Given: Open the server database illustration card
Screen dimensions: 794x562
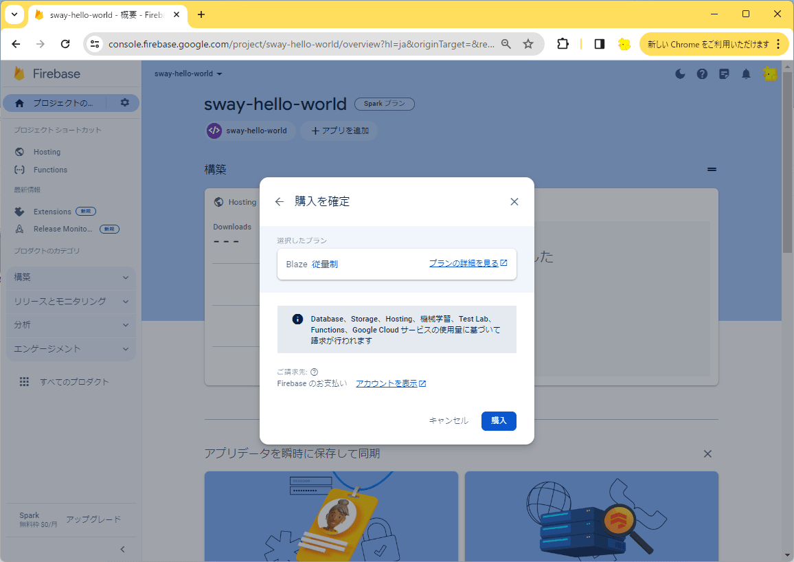Looking at the screenshot, I should 591,517.
